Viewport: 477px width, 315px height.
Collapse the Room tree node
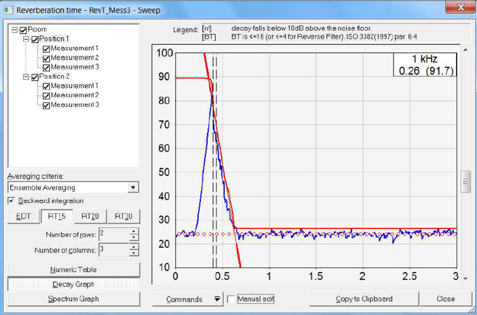tap(15, 30)
